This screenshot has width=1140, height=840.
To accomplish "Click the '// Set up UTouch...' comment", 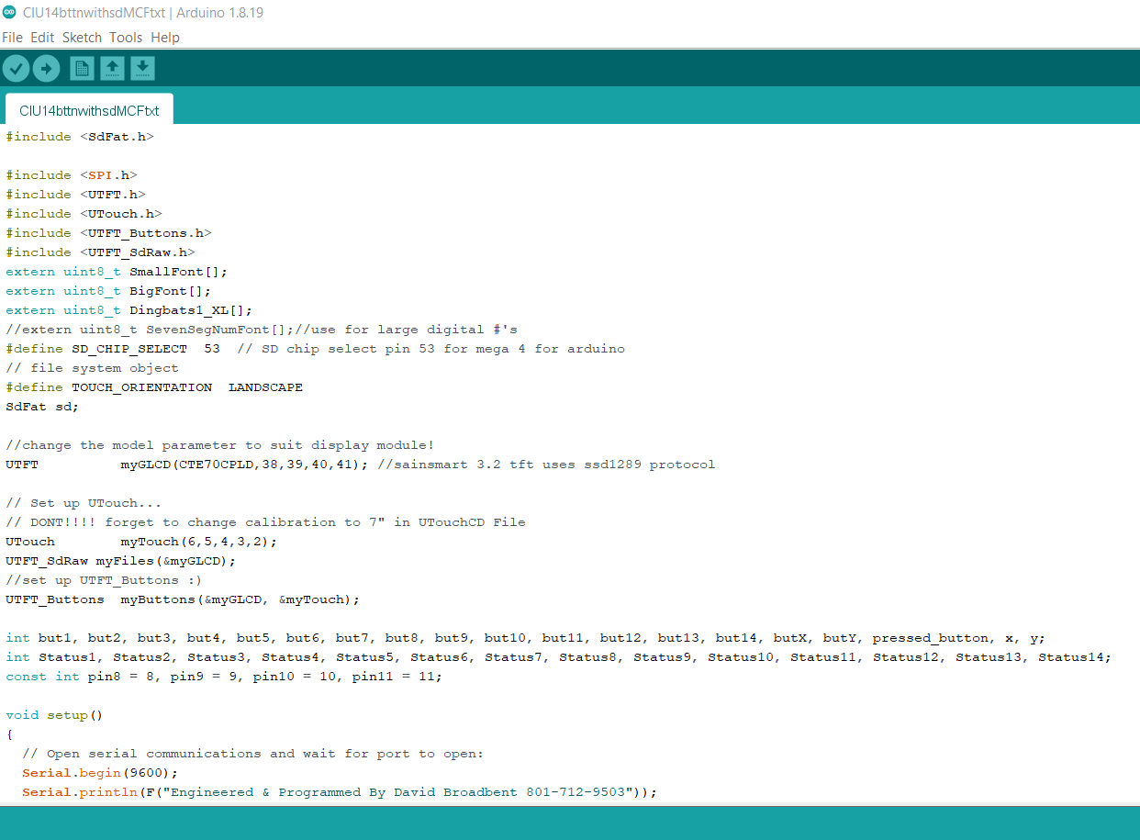I will [x=84, y=503].
